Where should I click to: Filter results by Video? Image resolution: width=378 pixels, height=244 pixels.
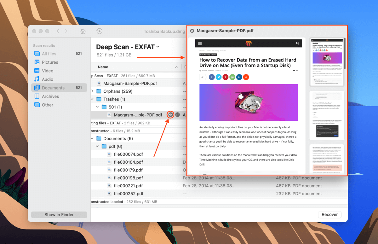[x=59, y=71]
